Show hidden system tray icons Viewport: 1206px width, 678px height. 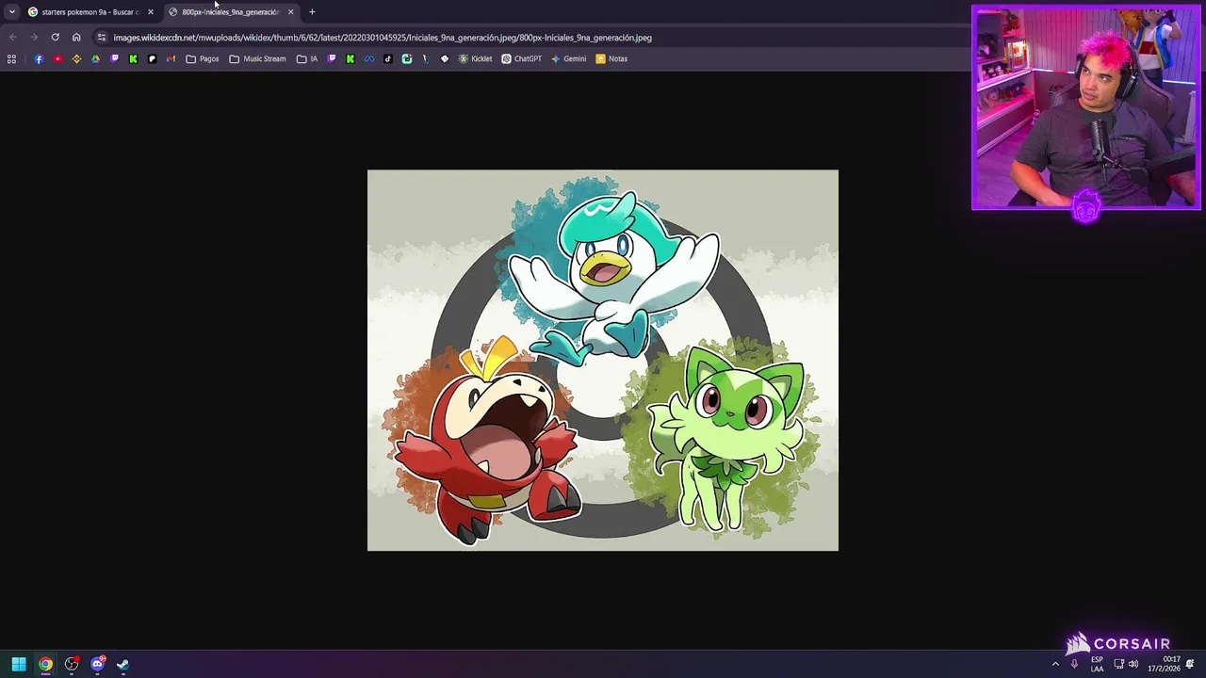[x=1055, y=664]
